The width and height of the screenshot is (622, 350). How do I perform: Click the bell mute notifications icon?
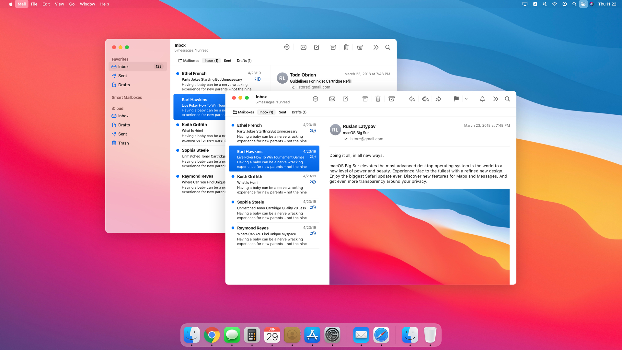point(482,99)
